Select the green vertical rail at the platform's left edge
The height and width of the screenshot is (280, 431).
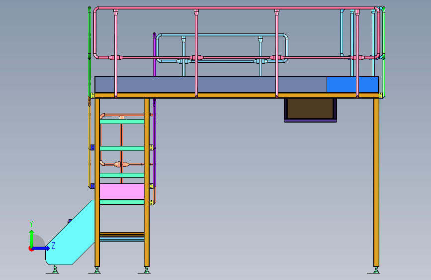[x=89, y=52]
